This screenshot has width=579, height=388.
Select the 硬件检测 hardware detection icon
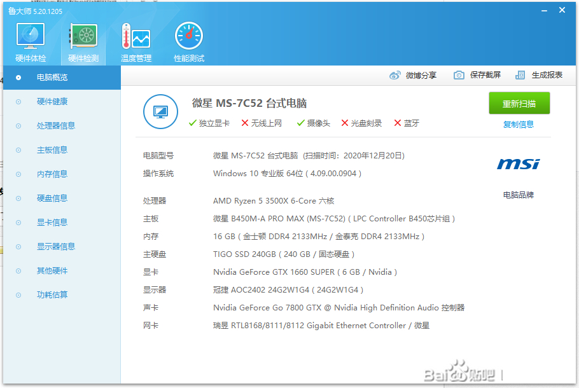pyautogui.click(x=83, y=42)
